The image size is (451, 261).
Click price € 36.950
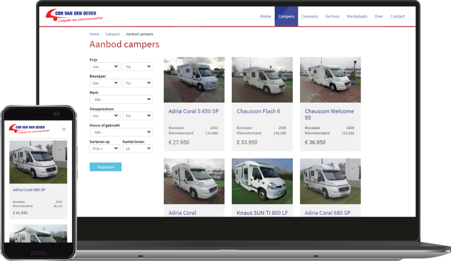315,142
